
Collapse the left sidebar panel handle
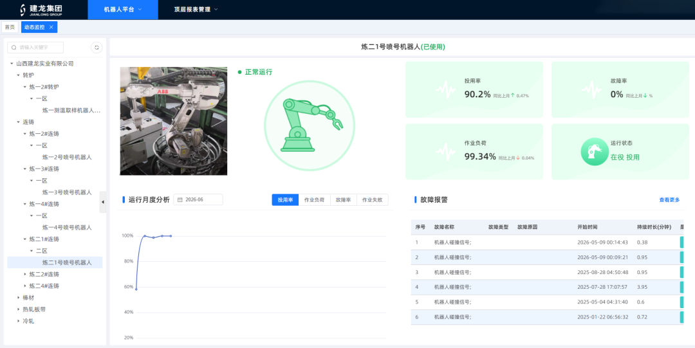coord(103,202)
